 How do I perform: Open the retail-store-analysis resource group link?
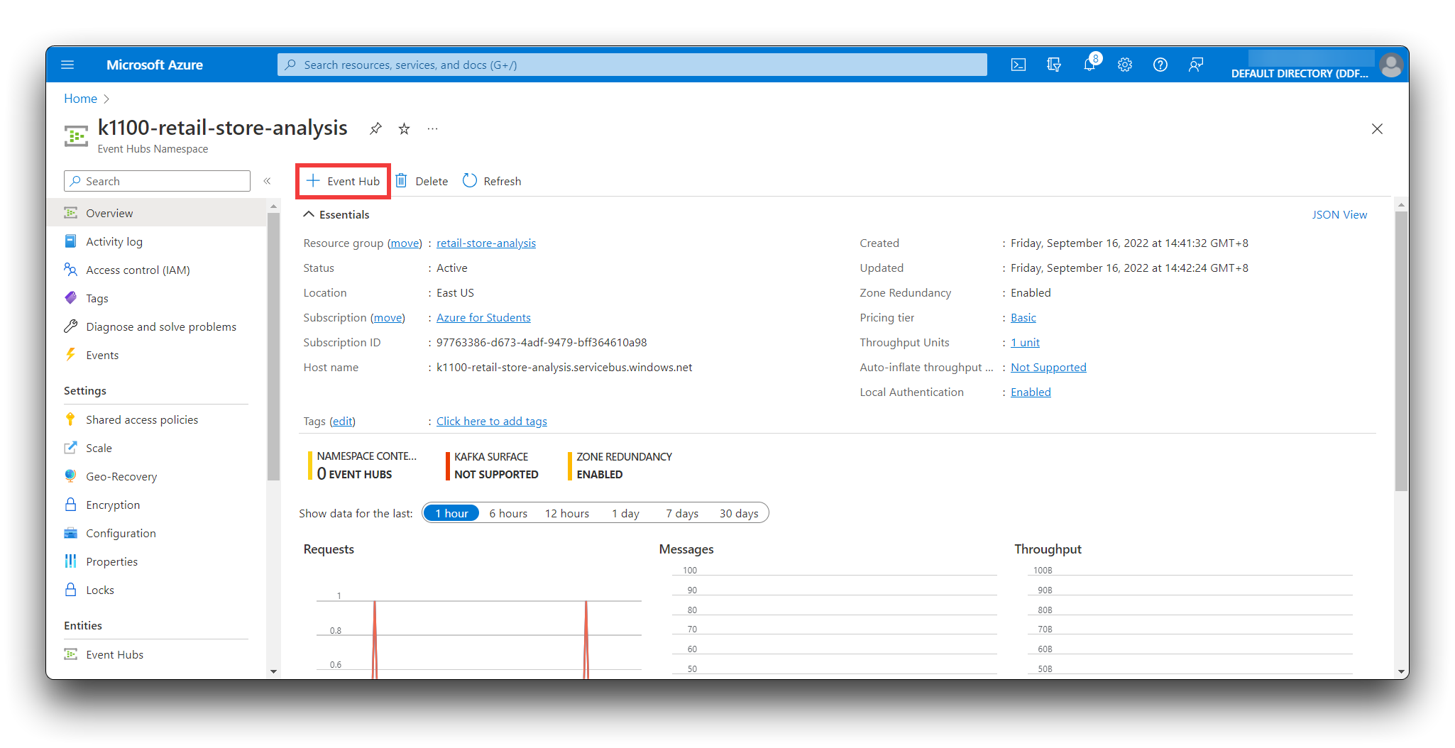click(x=486, y=243)
